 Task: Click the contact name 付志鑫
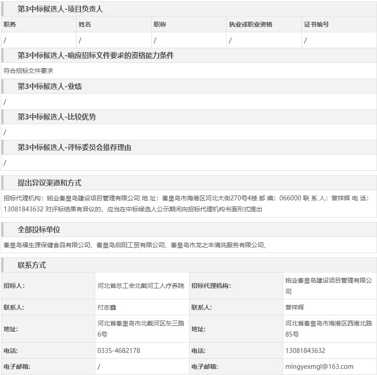pos(107,307)
